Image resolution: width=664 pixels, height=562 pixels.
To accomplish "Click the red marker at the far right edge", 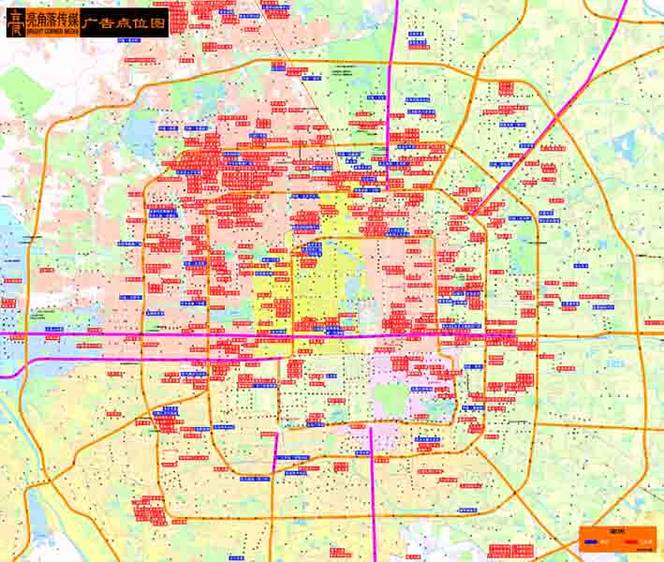I will tap(654, 322).
